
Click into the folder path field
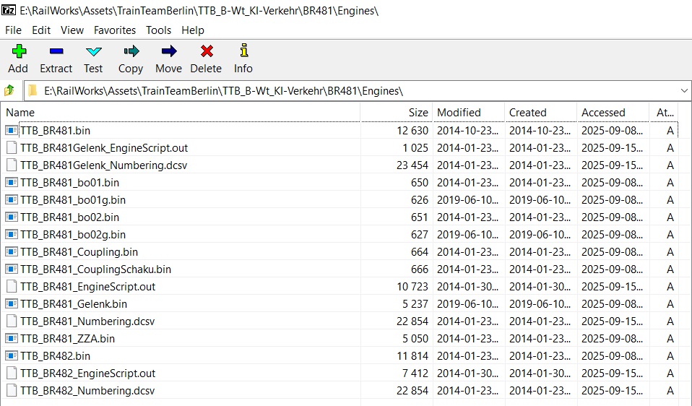[347, 91]
